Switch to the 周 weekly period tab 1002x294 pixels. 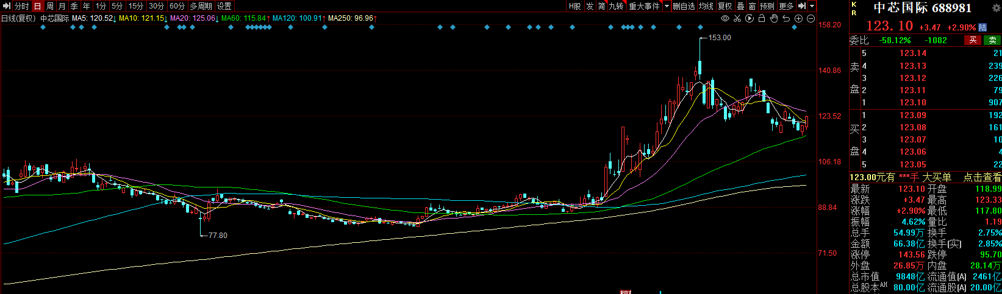point(50,6)
